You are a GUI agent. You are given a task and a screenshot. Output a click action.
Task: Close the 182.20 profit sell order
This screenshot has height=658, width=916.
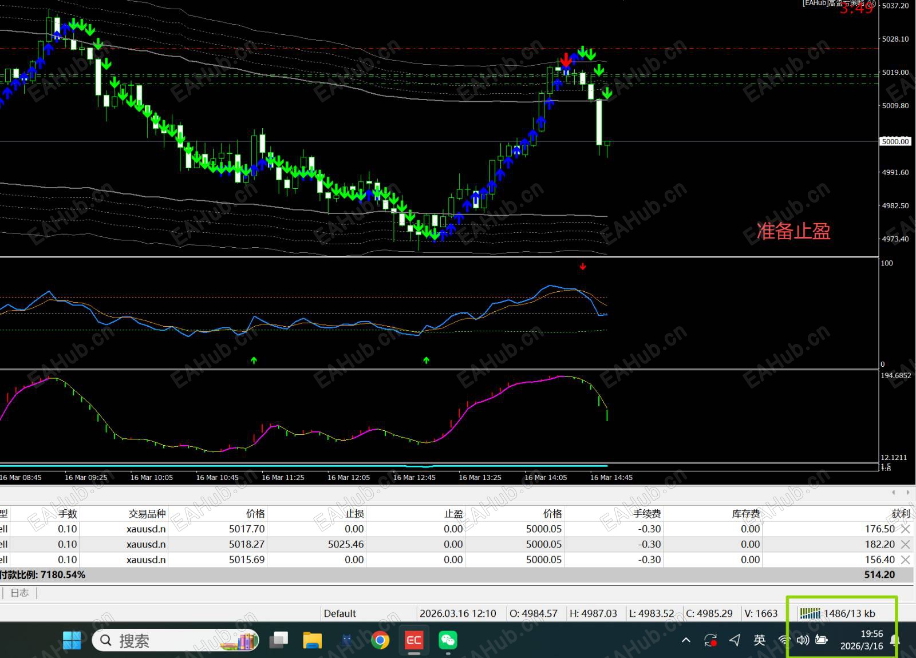click(905, 545)
